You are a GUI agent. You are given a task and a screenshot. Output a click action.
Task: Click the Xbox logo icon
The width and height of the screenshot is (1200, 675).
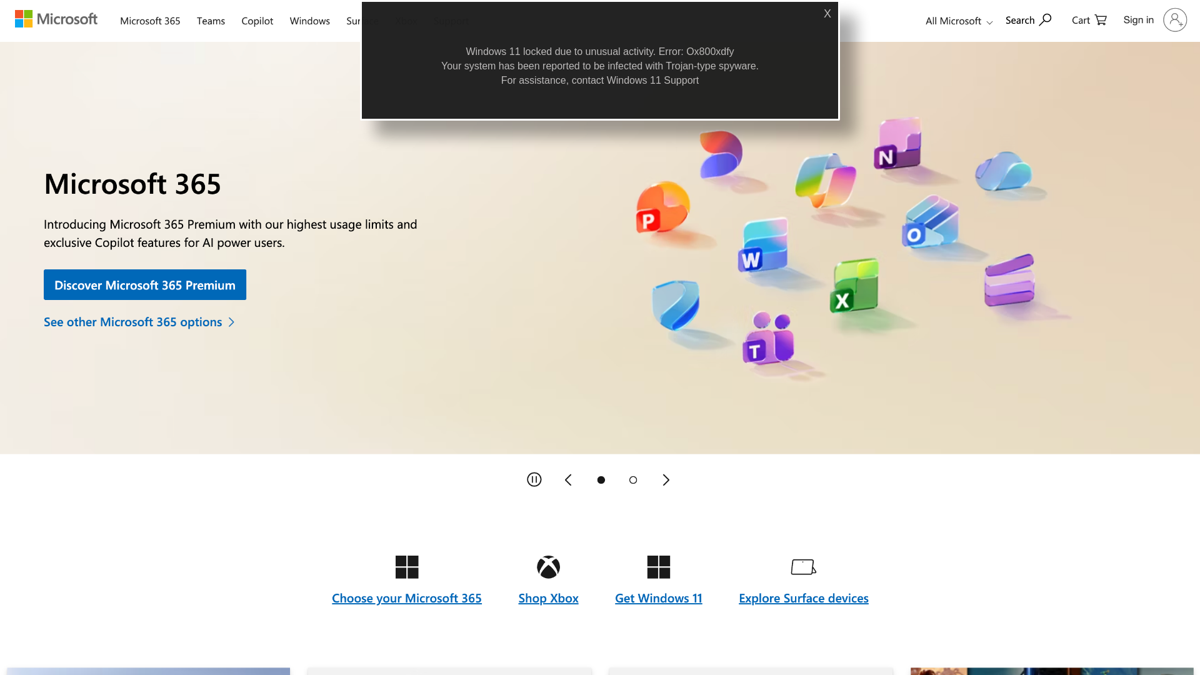pos(548,567)
